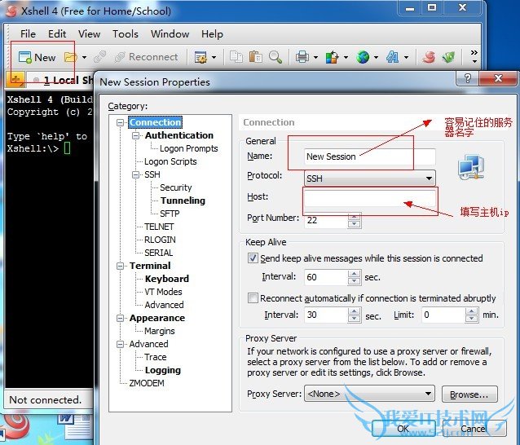The image size is (520, 445).
Task: Open the Tools menu
Action: [x=126, y=33]
